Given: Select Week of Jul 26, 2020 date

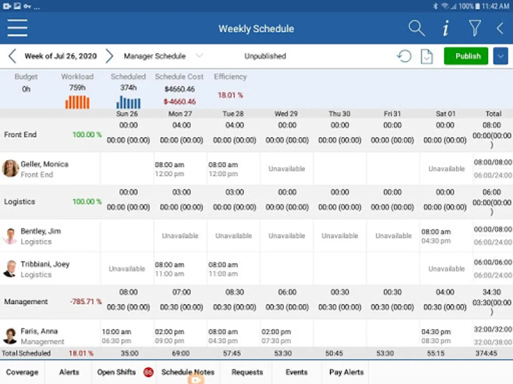Looking at the screenshot, I should [x=61, y=56].
